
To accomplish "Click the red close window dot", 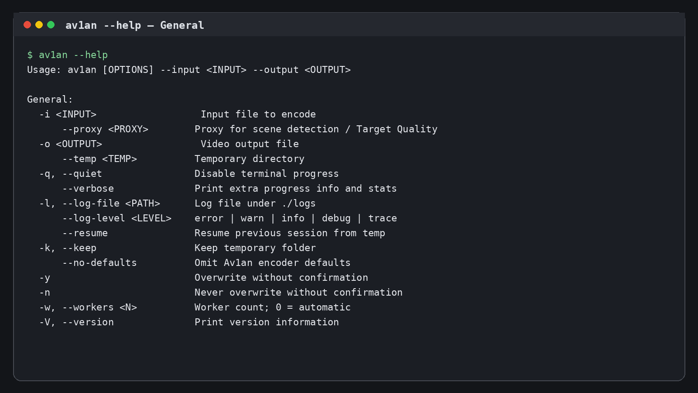I will [x=27, y=25].
